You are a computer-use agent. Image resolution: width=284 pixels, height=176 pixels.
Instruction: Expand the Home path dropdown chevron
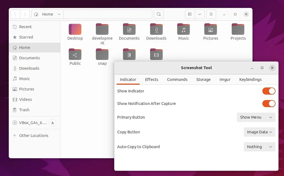[59, 14]
